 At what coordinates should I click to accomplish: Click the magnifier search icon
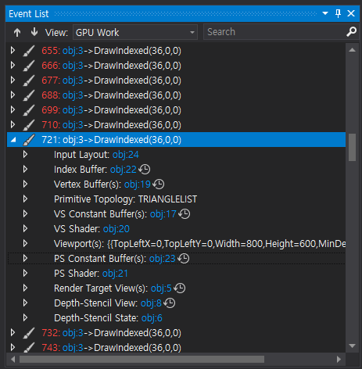click(x=352, y=32)
